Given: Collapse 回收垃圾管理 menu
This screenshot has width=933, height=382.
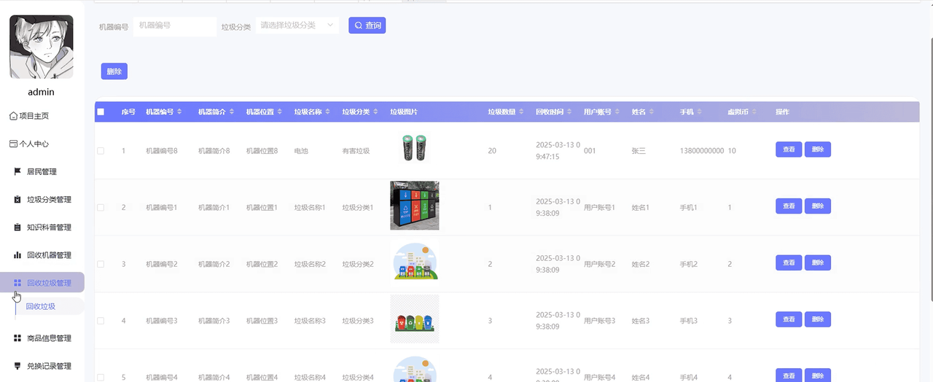Looking at the screenshot, I should (x=44, y=283).
